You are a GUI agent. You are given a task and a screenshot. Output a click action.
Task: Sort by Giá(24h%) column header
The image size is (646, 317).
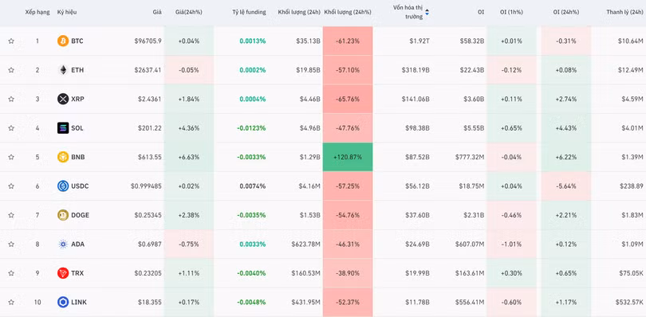pos(189,13)
